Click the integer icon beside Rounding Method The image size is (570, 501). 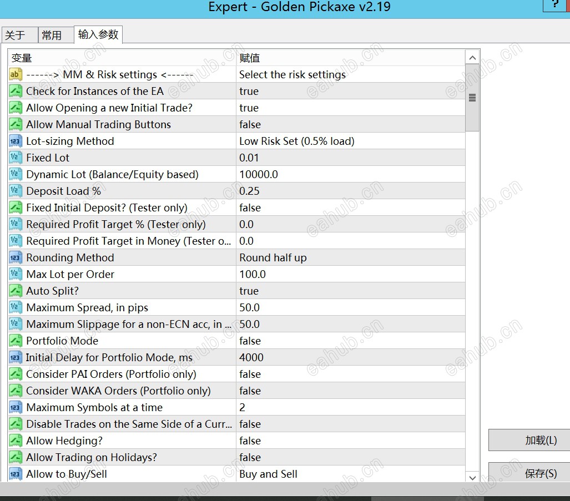16,257
